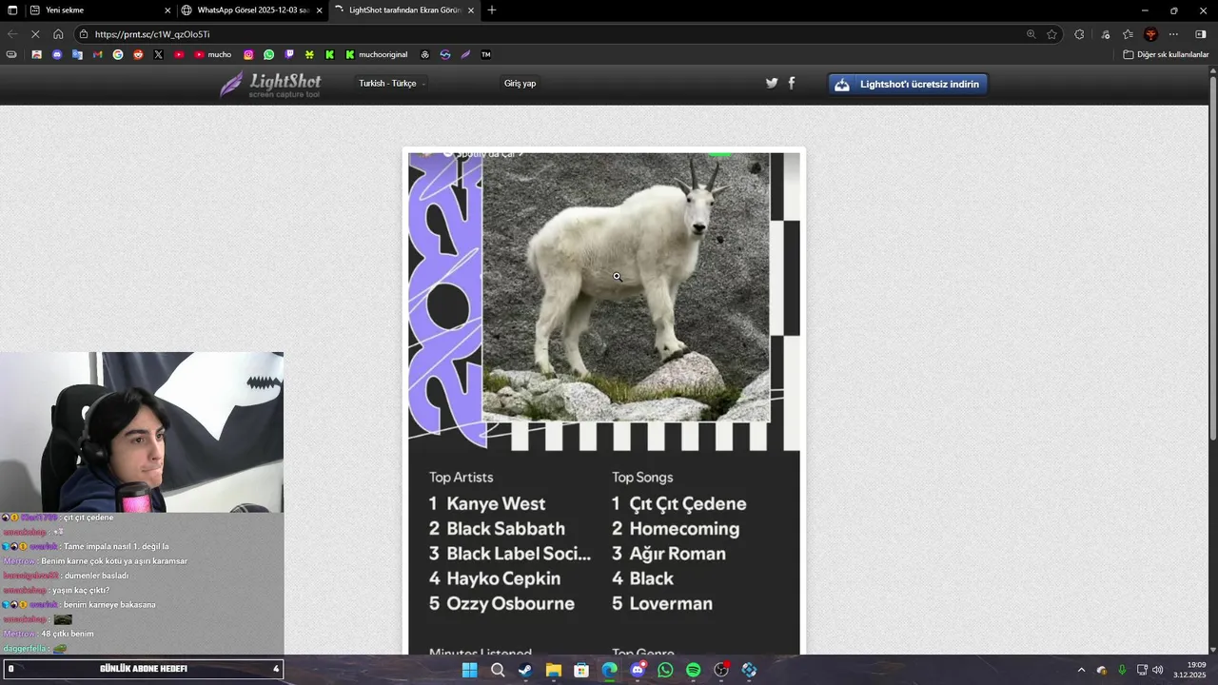Open the Twitch bookmark icon
This screenshot has width=1218, height=685.
coord(289,54)
